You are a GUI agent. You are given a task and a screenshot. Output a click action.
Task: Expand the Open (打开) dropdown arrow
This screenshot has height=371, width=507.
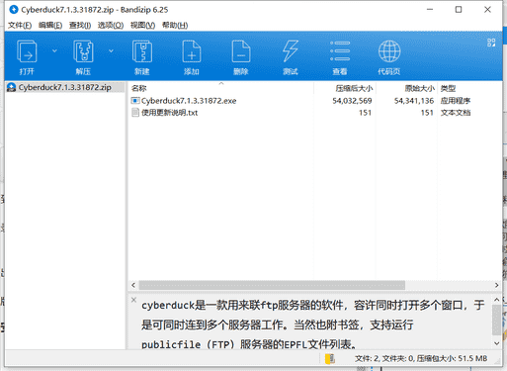(x=54, y=50)
